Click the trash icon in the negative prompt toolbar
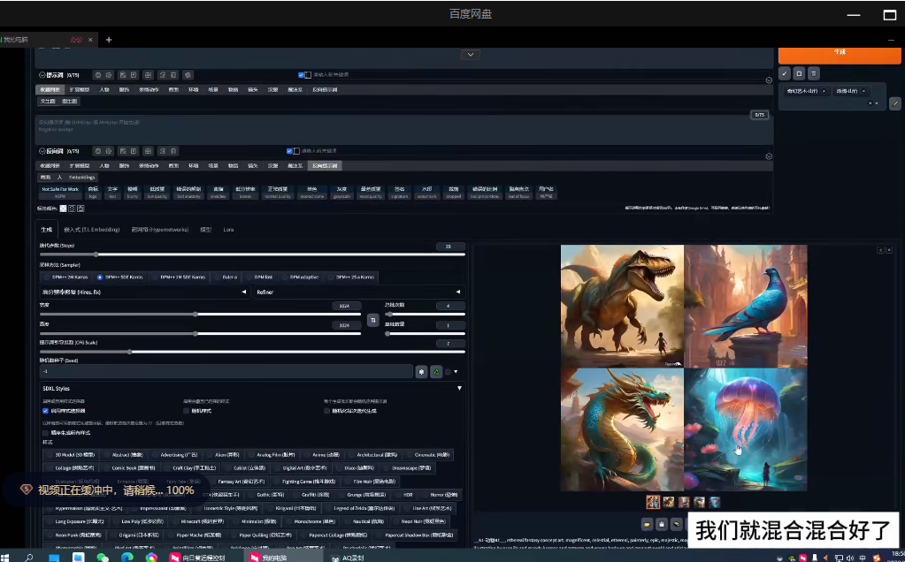This screenshot has width=905, height=562. [x=173, y=151]
